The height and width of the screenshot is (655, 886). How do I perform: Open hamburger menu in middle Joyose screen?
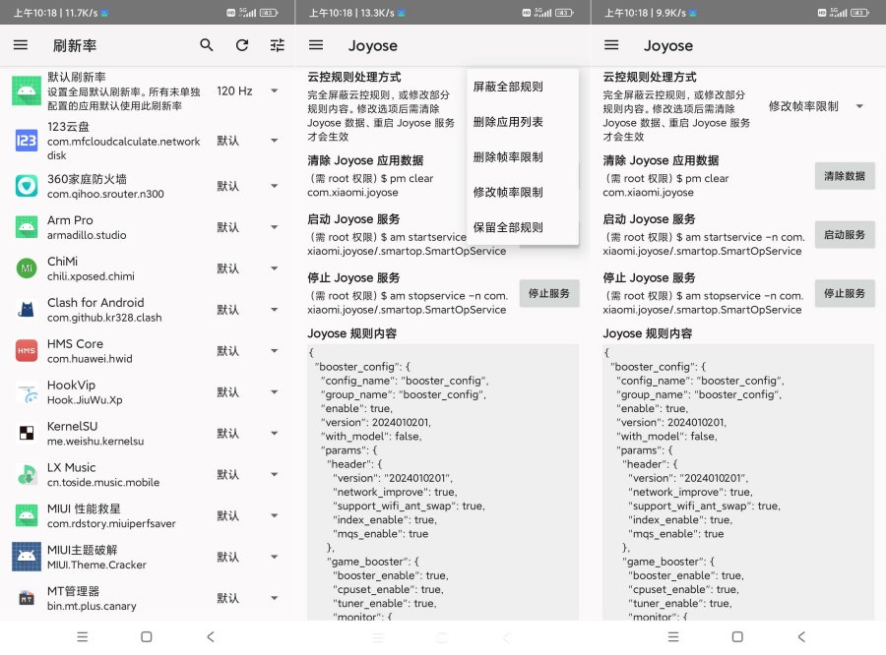pos(316,45)
